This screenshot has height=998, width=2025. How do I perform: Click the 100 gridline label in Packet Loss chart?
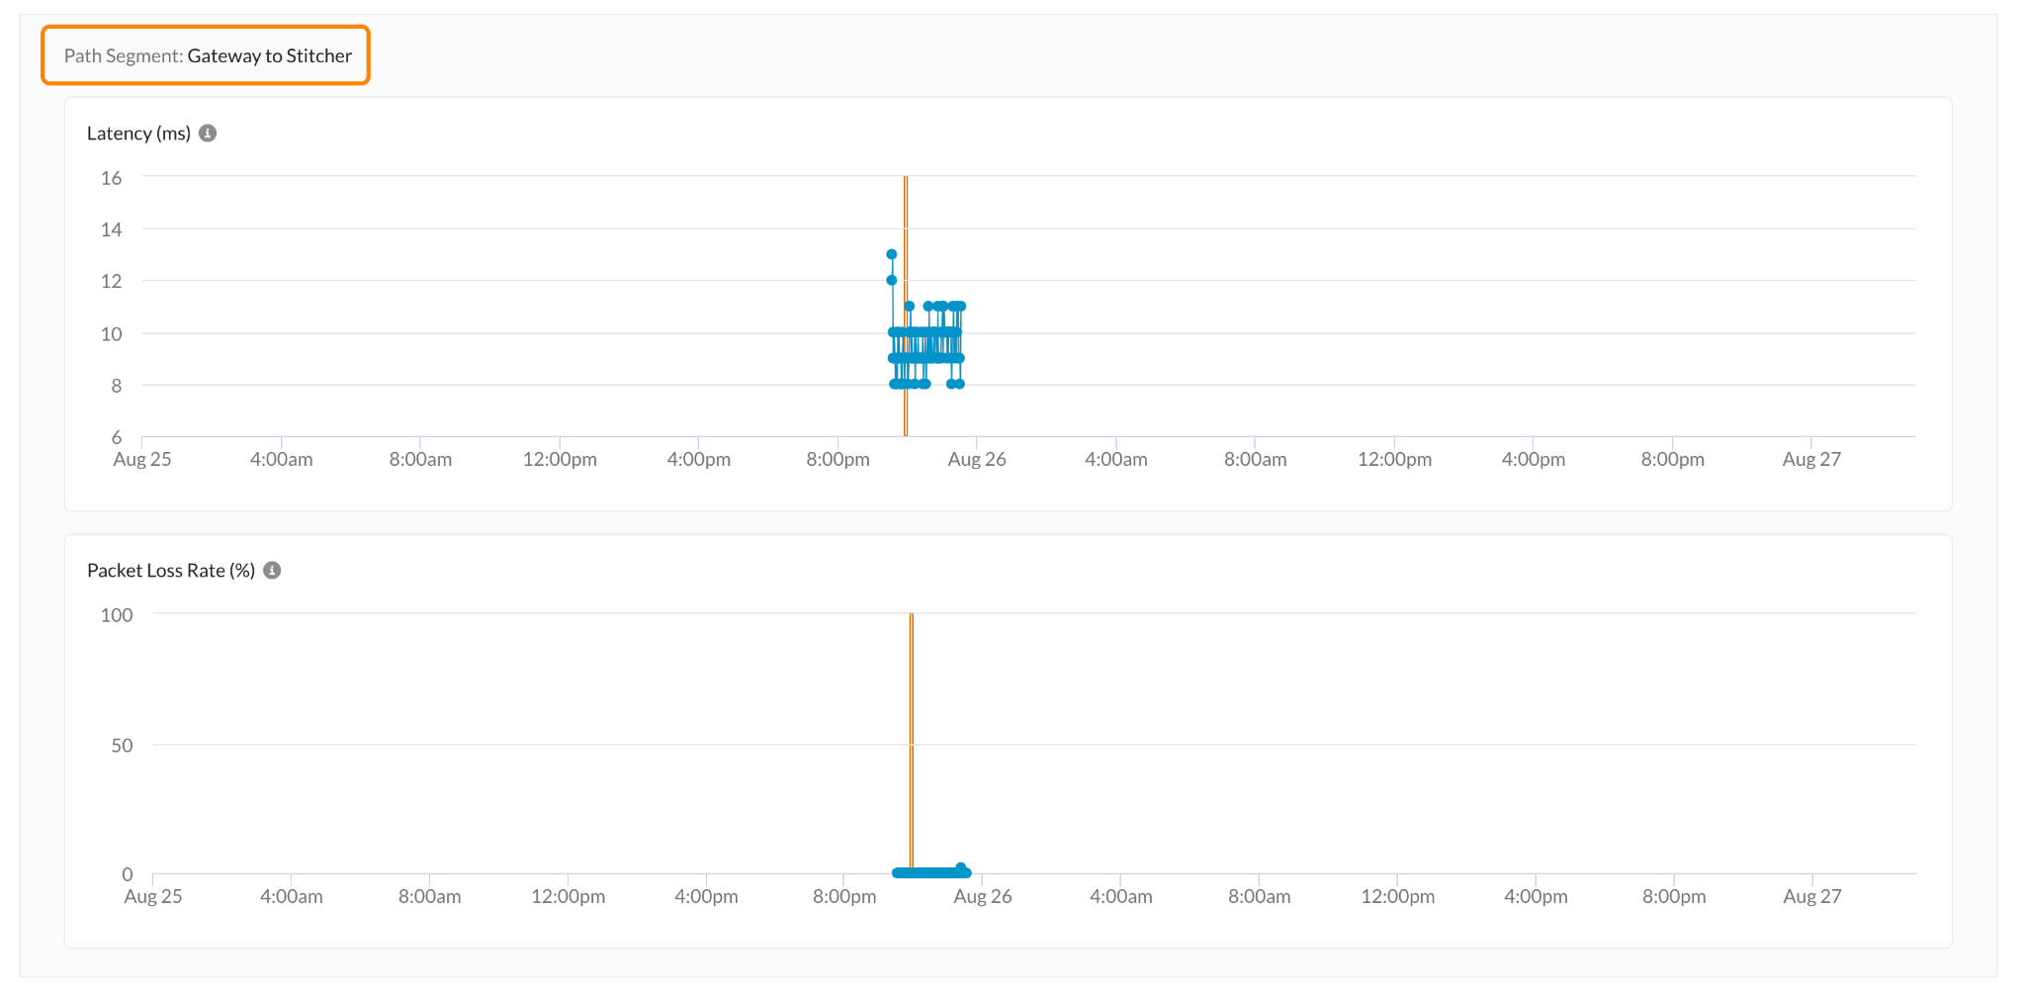117,615
